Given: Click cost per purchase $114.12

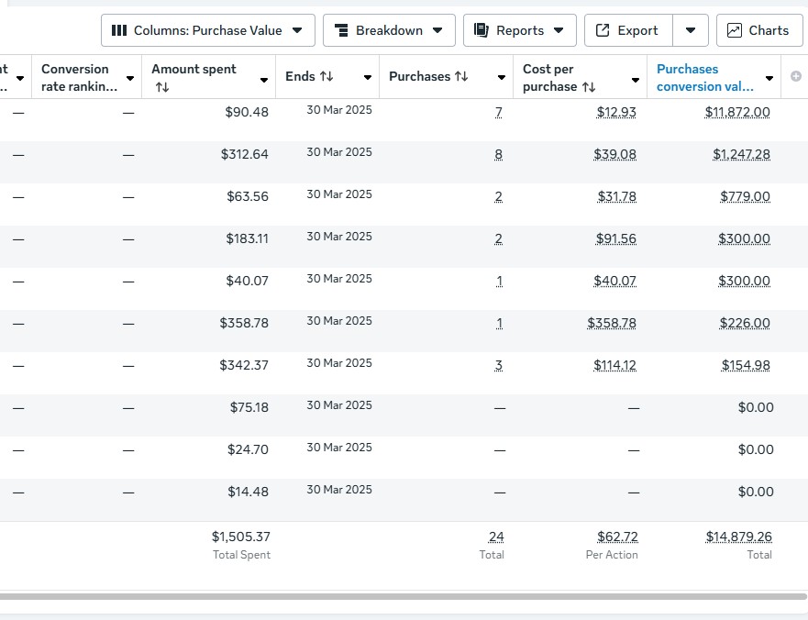Looking at the screenshot, I should pyautogui.click(x=614, y=366).
